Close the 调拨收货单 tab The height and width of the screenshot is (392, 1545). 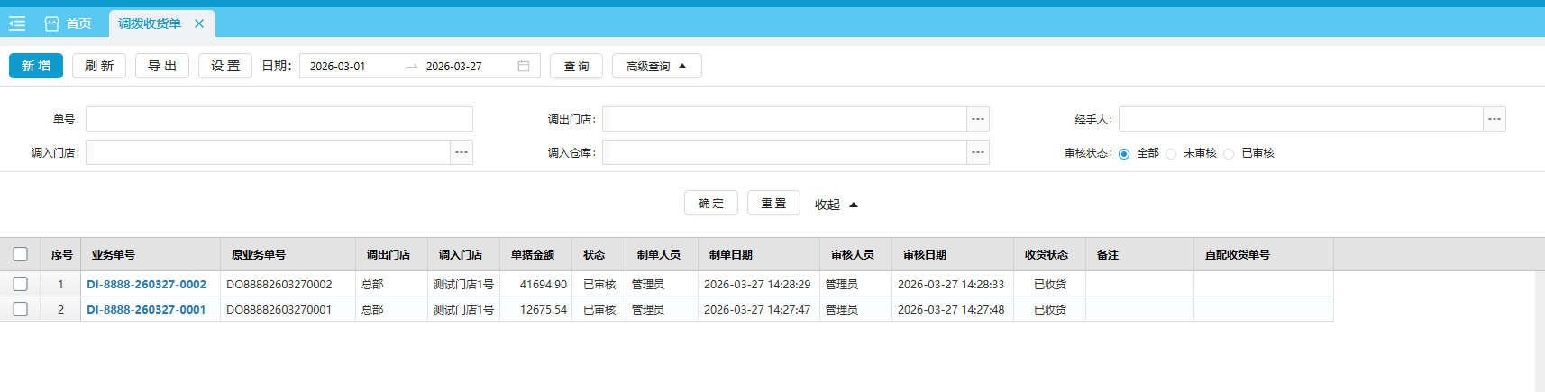[199, 23]
